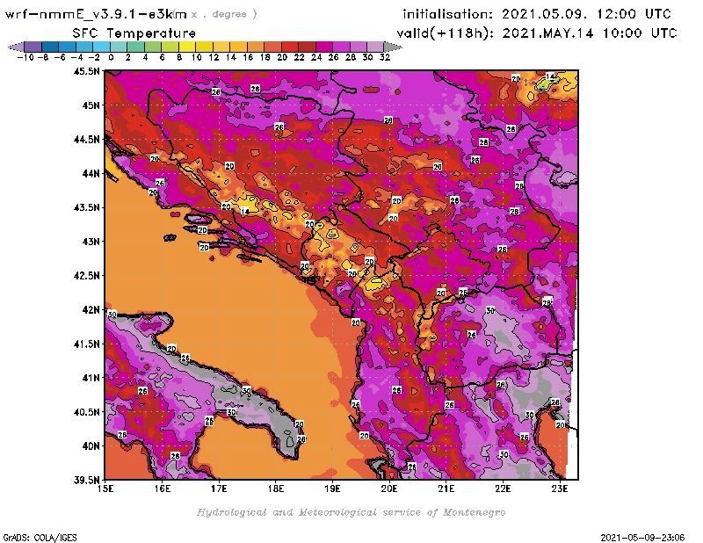Screen dimensions: 703x543
Task: Select the legend swatch between 28 and 30
Action: click(359, 47)
